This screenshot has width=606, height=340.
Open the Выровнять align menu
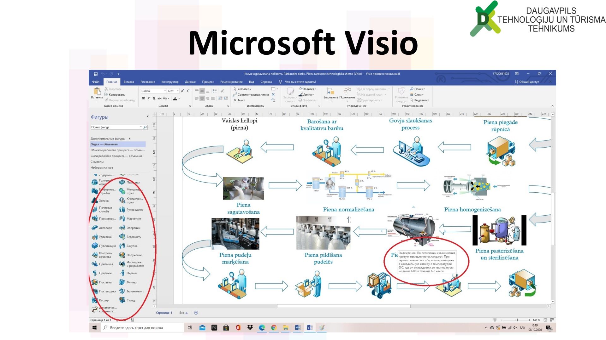pyautogui.click(x=330, y=94)
